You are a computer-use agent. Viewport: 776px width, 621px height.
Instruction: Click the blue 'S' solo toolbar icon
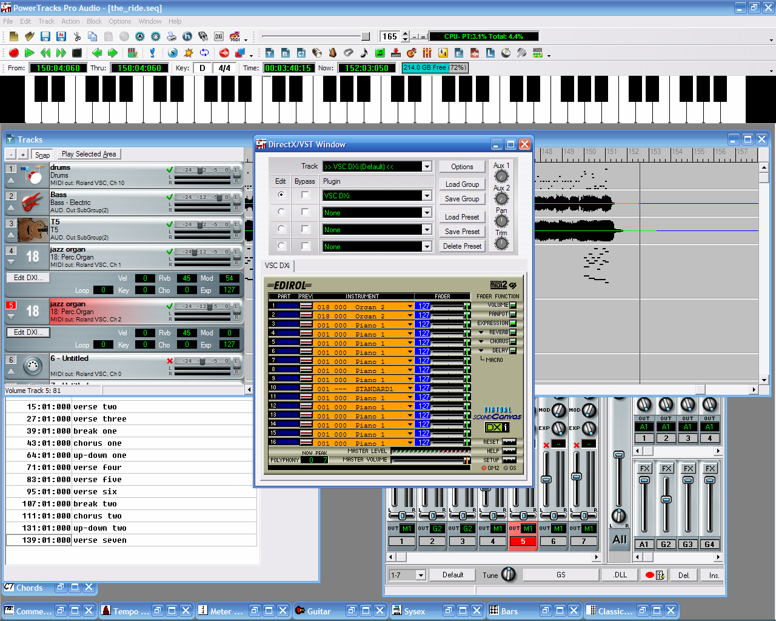[x=173, y=53]
